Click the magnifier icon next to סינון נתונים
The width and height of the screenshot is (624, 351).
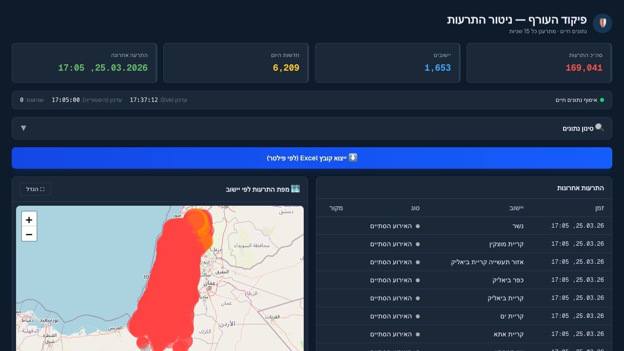click(599, 128)
